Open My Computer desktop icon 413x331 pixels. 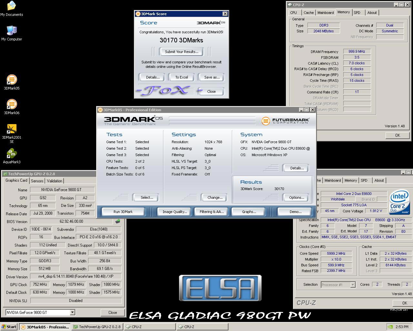click(12, 33)
